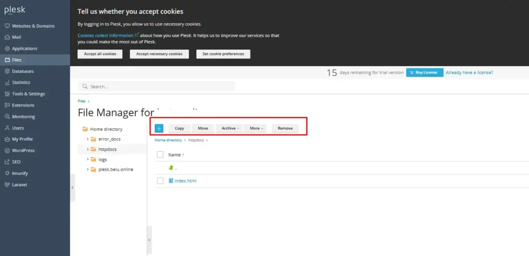This screenshot has width=529, height=256.
Task: Click the Laravel icon in sidebar
Action: (7, 185)
